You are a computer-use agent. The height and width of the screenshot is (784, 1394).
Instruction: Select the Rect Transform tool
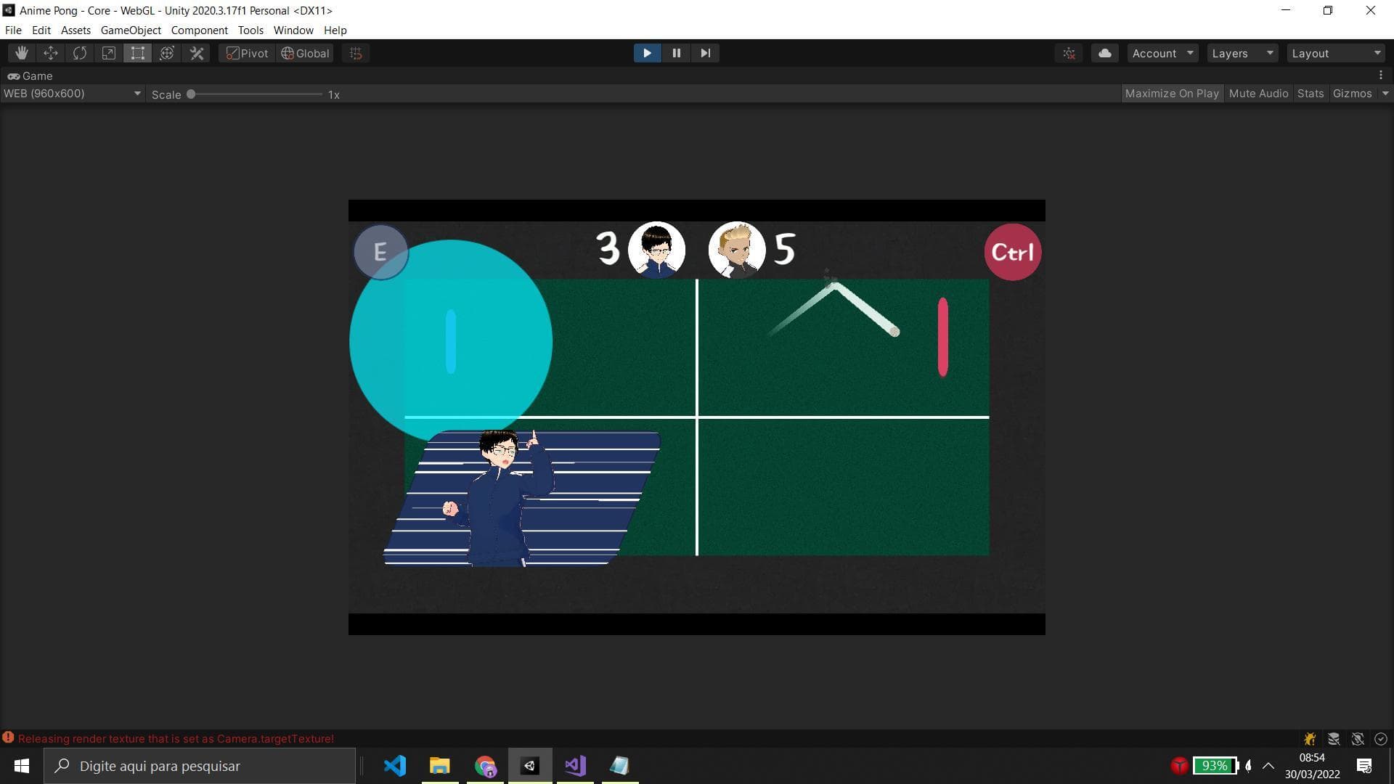coord(138,53)
